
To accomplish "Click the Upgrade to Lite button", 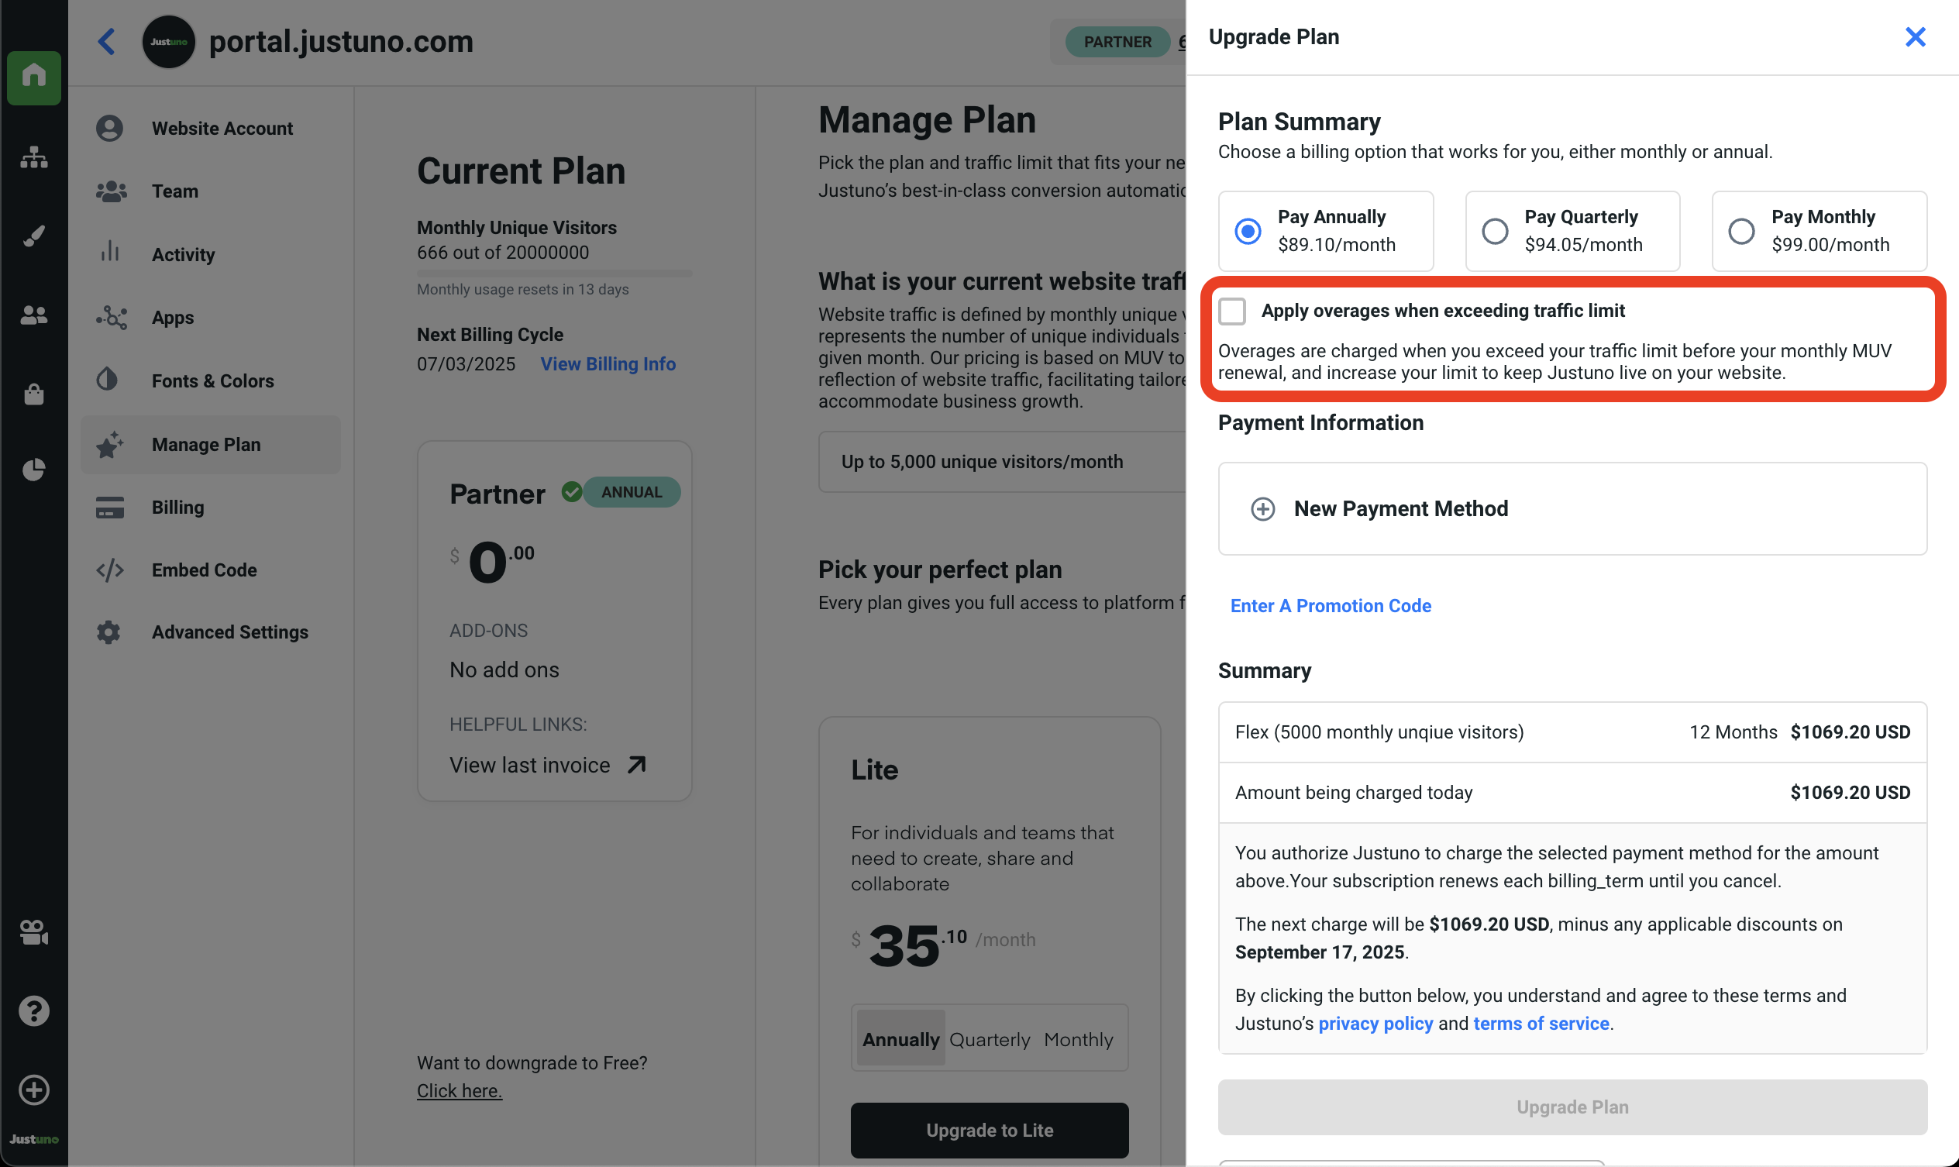I will tap(990, 1130).
